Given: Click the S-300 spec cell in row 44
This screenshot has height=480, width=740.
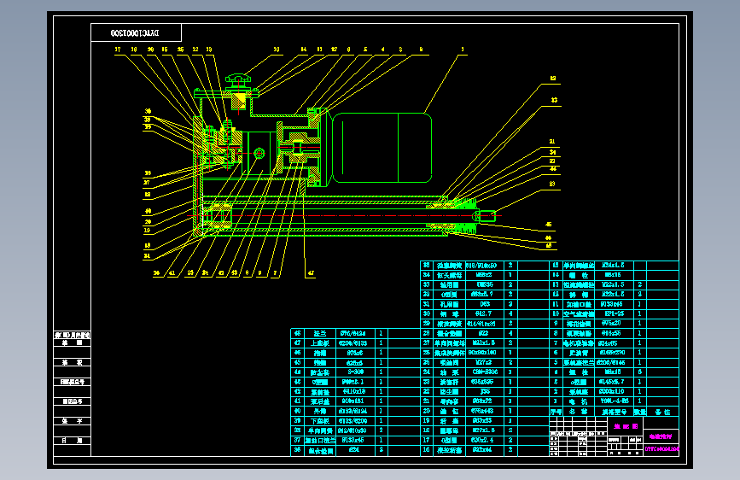Looking at the screenshot, I should pyautogui.click(x=355, y=372).
